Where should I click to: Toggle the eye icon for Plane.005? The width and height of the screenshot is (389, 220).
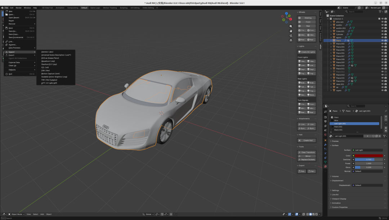382,50
